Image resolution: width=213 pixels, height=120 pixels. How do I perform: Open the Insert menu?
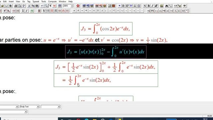(x=11, y=1)
